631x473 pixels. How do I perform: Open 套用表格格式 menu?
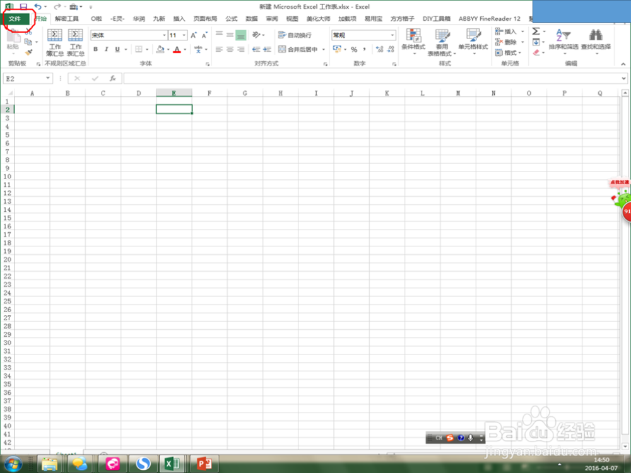pyautogui.click(x=442, y=42)
